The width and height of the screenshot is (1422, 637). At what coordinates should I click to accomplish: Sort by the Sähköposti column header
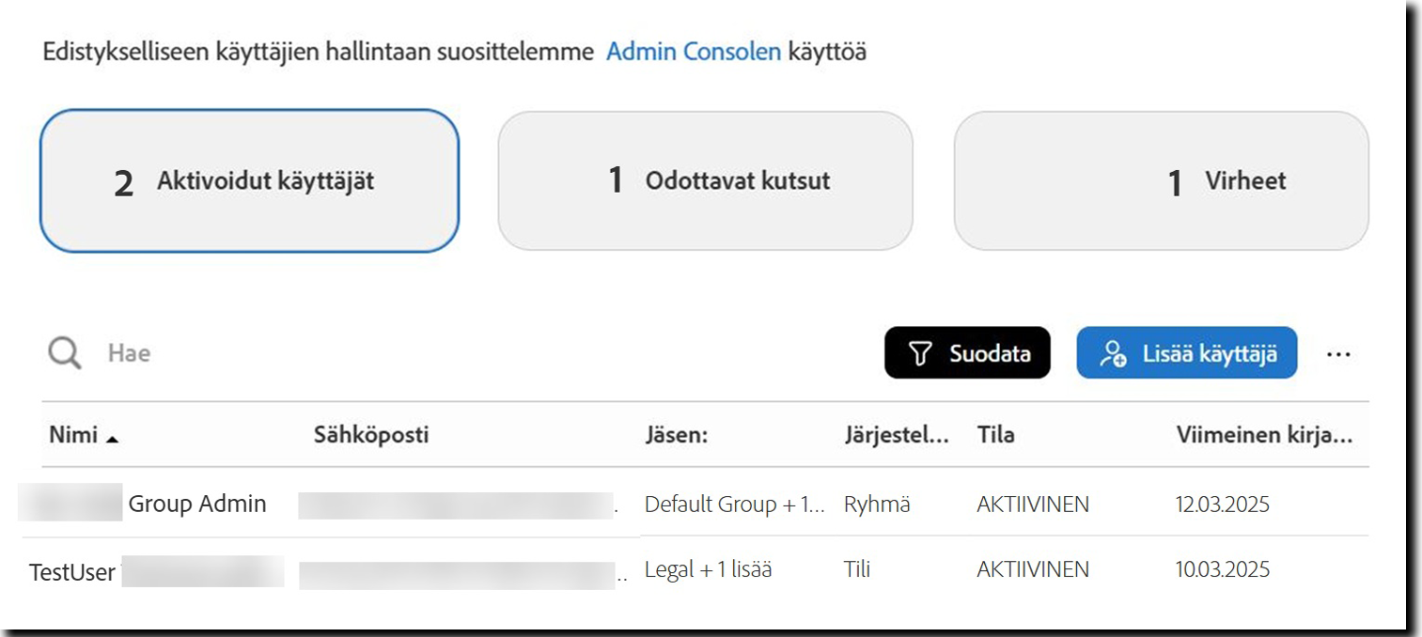tap(371, 435)
